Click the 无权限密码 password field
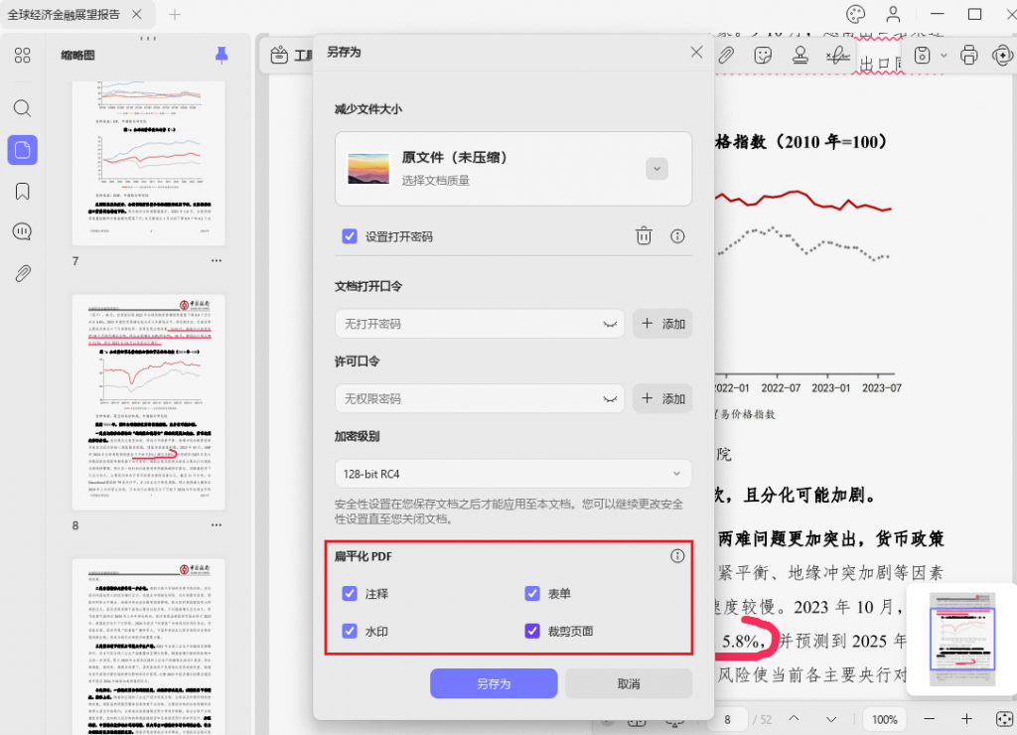This screenshot has height=735, width=1017. (480, 399)
